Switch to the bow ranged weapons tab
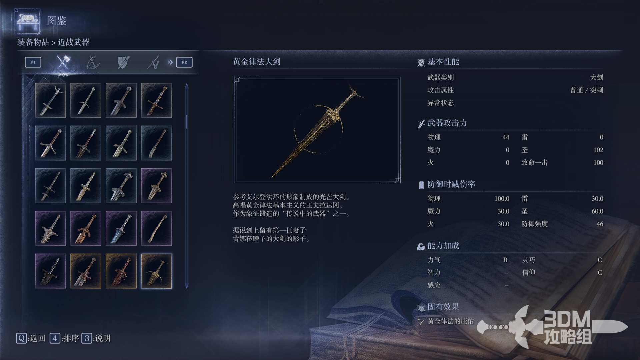The image size is (640, 360). tap(93, 62)
